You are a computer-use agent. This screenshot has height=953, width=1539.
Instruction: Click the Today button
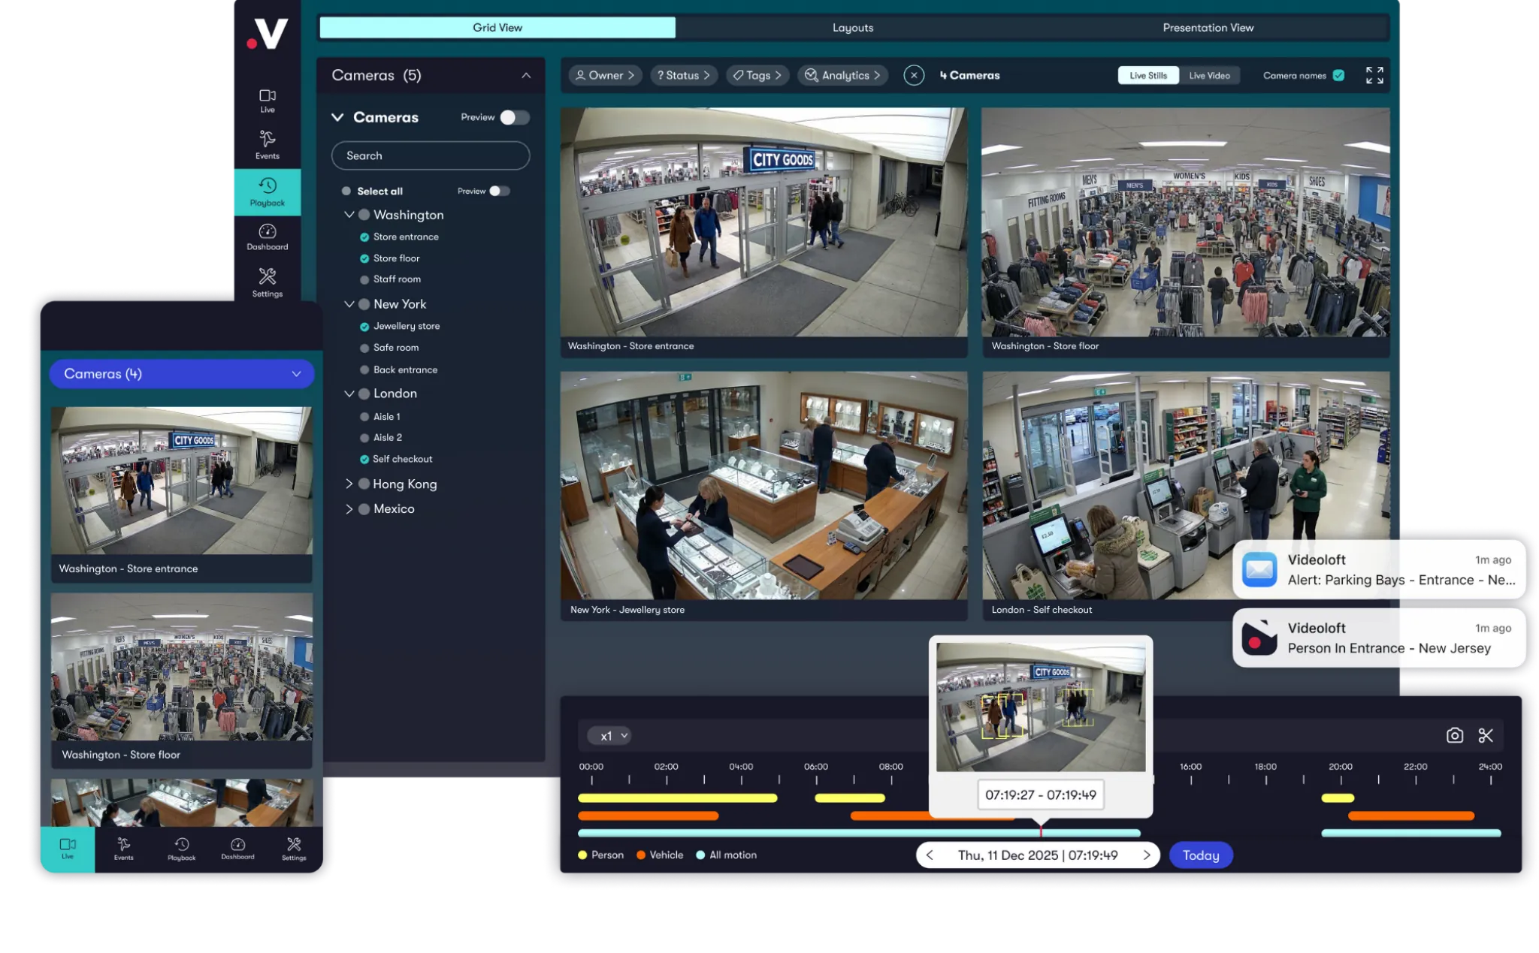(x=1200, y=855)
